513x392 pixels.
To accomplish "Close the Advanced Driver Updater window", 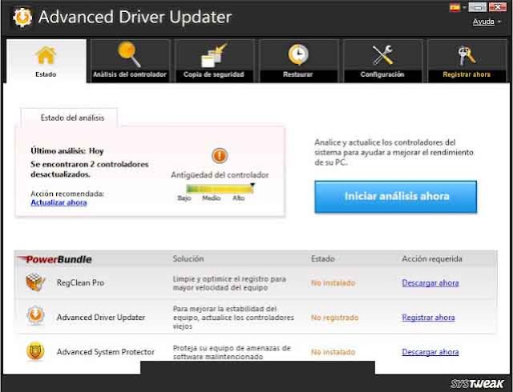I will 497,7.
